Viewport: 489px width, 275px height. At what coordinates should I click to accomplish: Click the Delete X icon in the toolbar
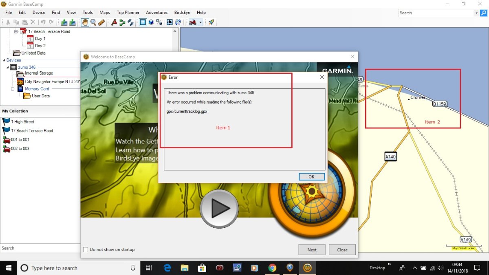33,22
